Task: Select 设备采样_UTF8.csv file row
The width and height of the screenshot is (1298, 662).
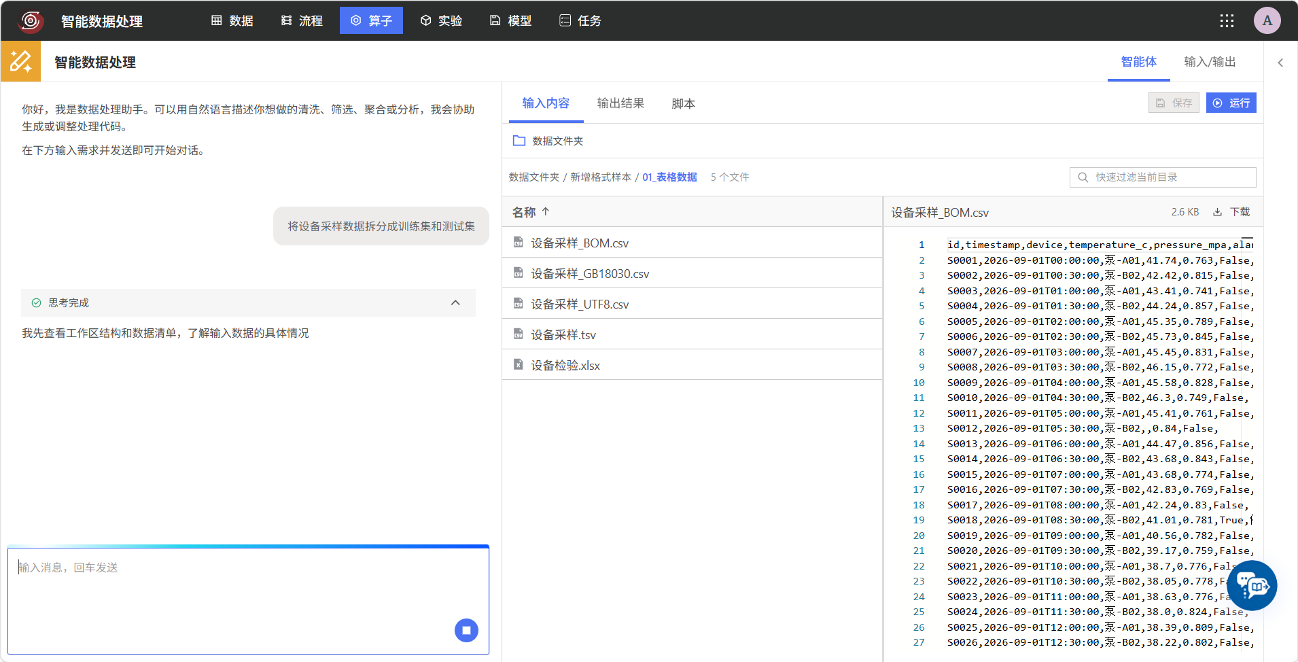Action: click(692, 303)
